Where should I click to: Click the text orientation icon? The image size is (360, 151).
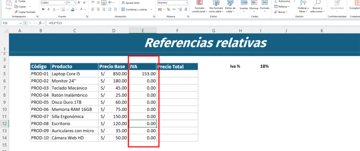pos(110,3)
